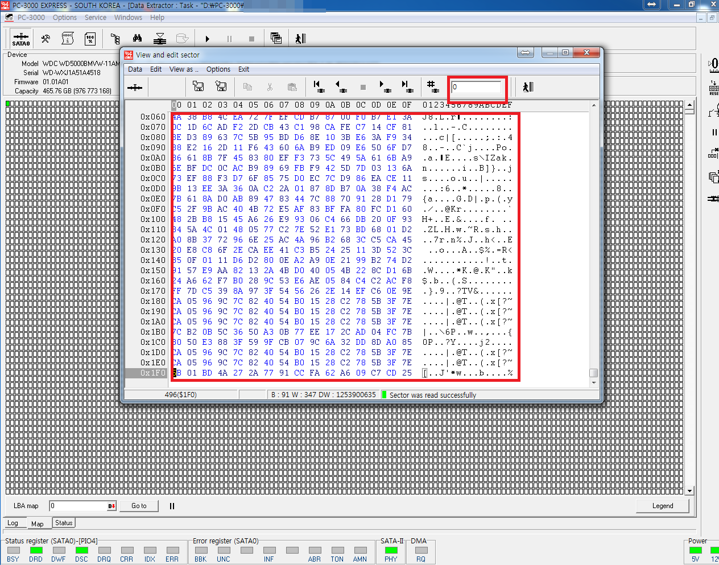The image size is (719, 565).
Task: Go to the previous sector
Action: (x=341, y=87)
